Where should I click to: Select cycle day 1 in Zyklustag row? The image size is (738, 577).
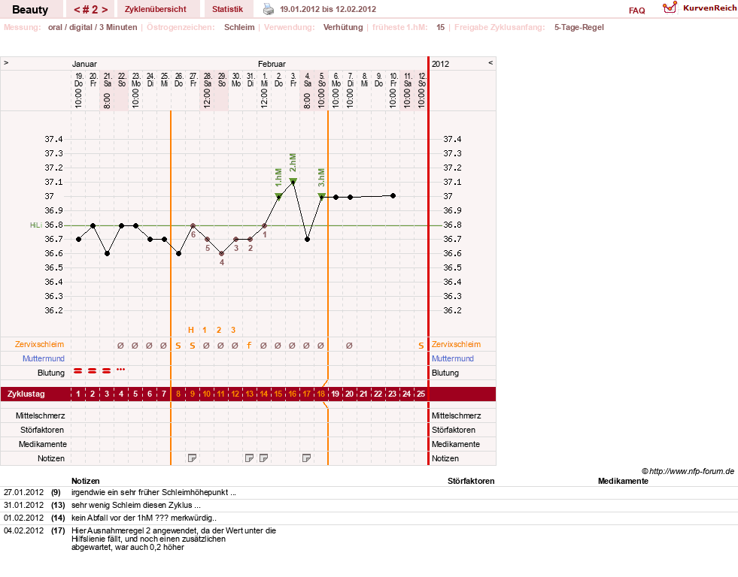78,394
